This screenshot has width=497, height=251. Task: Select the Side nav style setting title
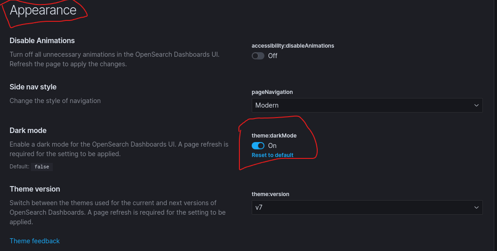(x=33, y=87)
